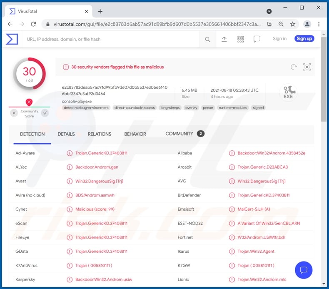This screenshot has height=289, width=329.
Task: Click the Malicious (score: 99) Cynet result
Action: click(95, 209)
